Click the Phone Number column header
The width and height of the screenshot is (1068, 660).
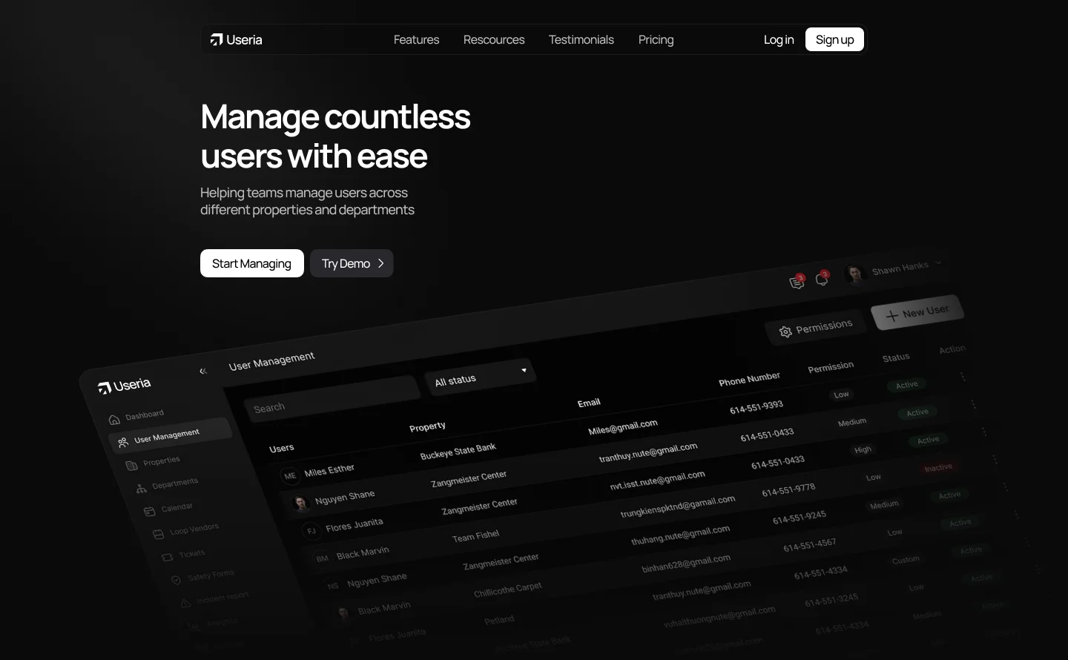[749, 379]
